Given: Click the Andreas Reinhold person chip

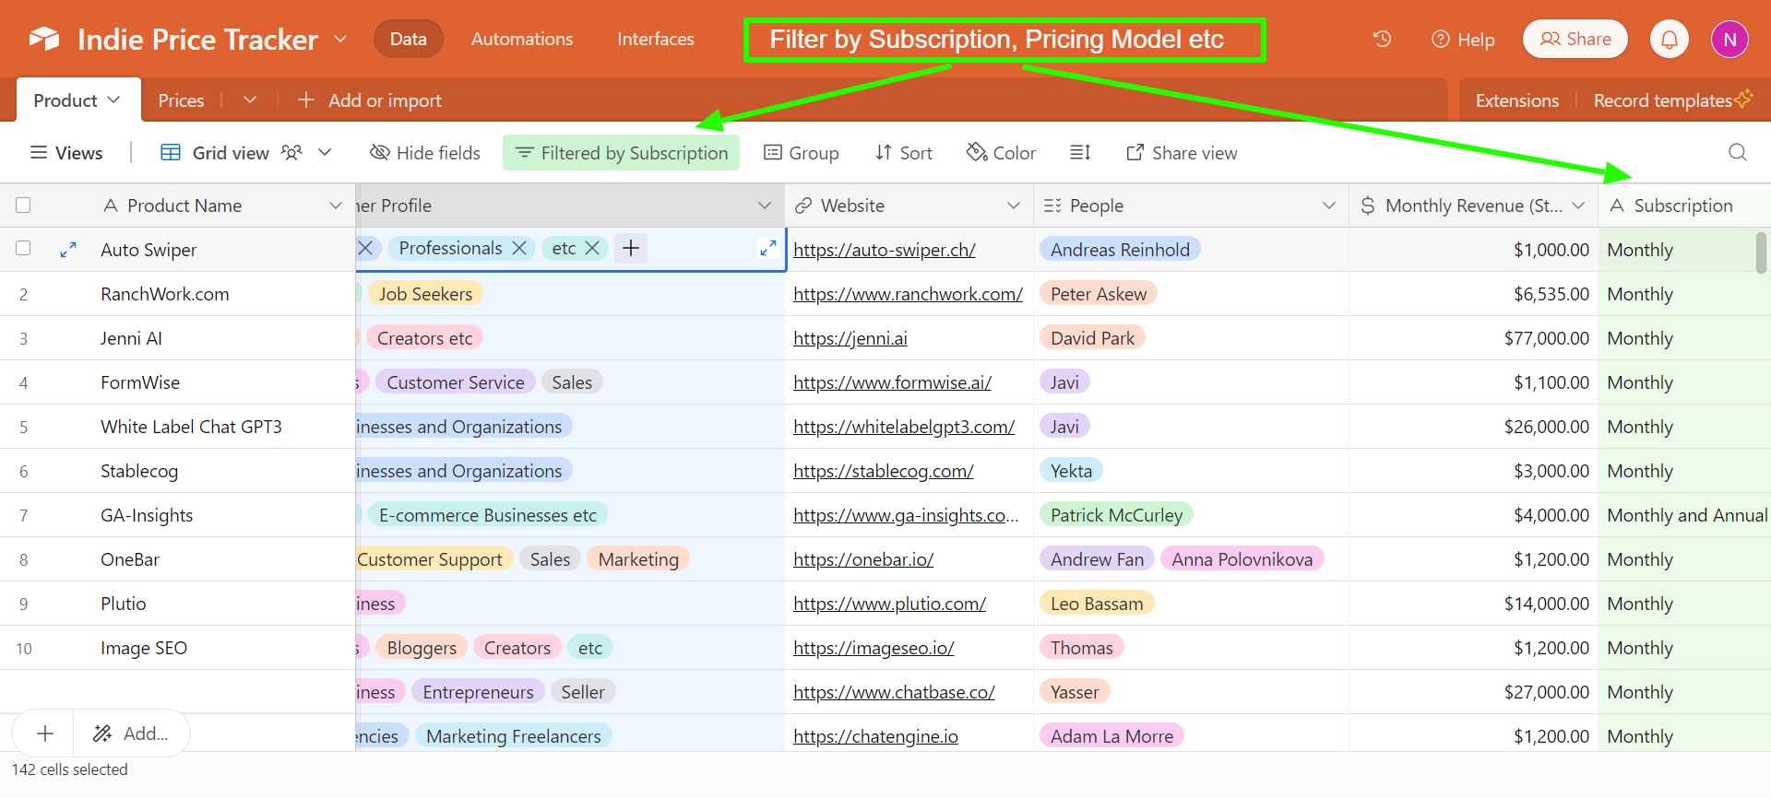Looking at the screenshot, I should click(x=1120, y=249).
